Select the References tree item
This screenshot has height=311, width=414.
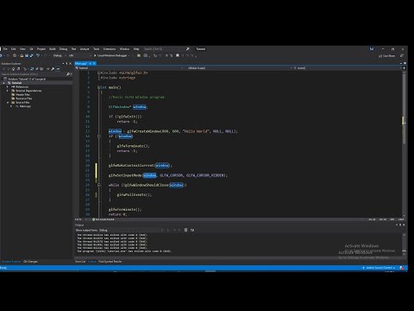point(22,86)
